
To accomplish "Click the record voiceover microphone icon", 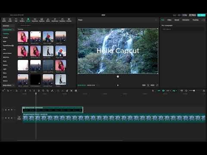I will tap(153, 91).
